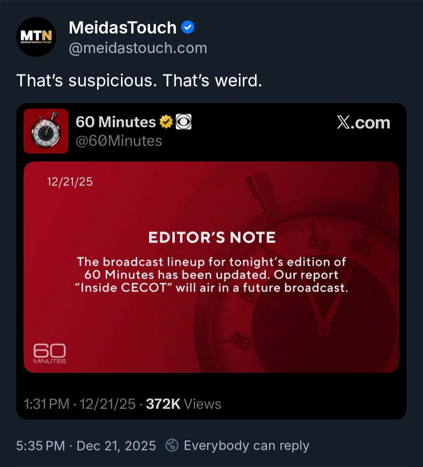The width and height of the screenshot is (423, 467).
Task: Open the @meidastouch.com handle
Action: click(138, 48)
